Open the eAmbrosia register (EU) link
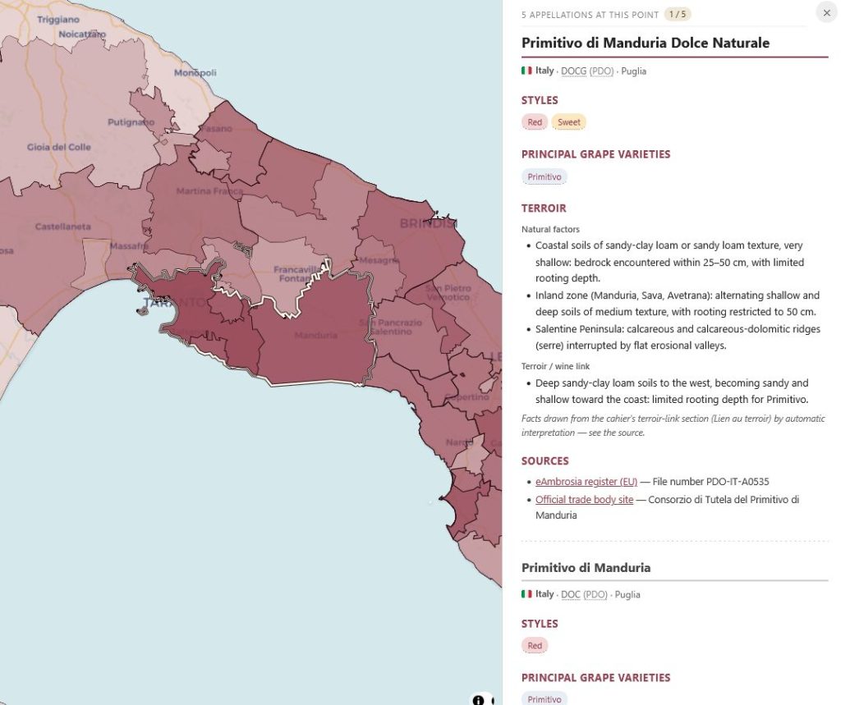841x705 pixels. (586, 482)
